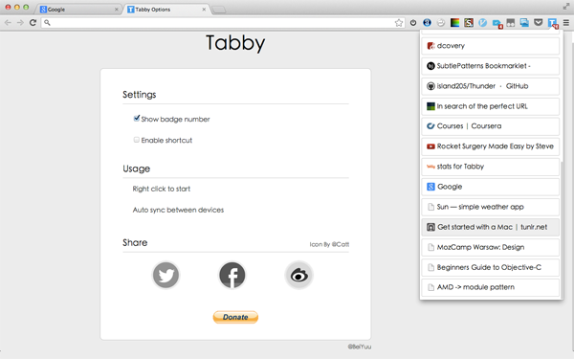Bookmark page with the star icon
The image size is (574, 359).
coord(399,23)
